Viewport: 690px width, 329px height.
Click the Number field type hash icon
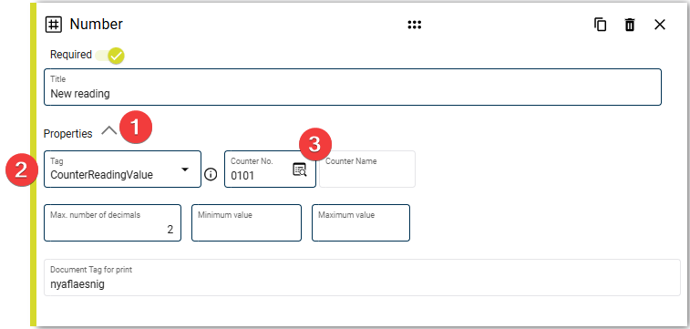[54, 25]
